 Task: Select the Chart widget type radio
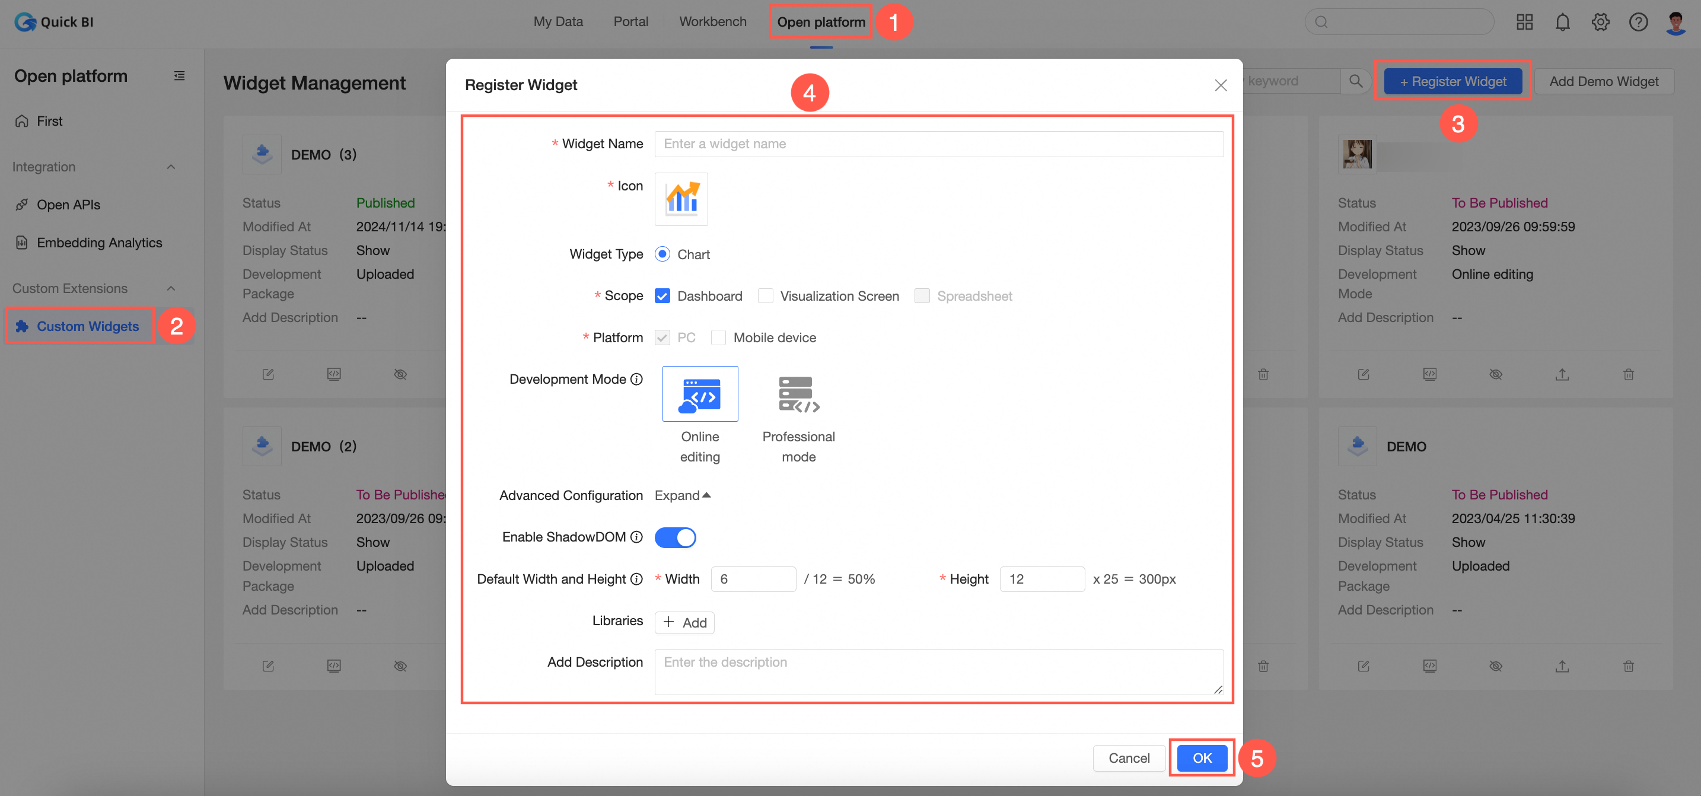point(662,254)
